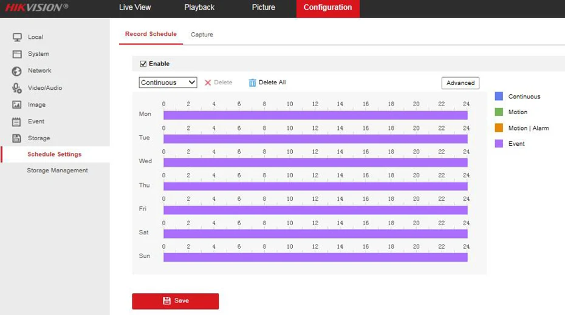Click the Delete All button

pyautogui.click(x=267, y=83)
